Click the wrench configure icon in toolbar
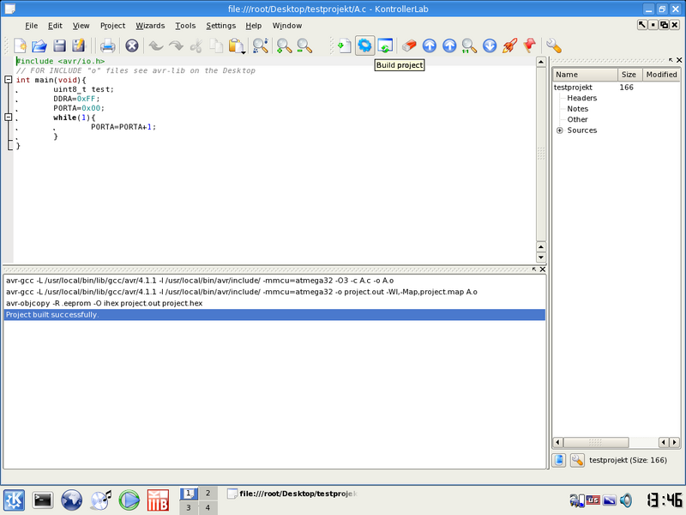This screenshot has width=686, height=515. [554, 45]
